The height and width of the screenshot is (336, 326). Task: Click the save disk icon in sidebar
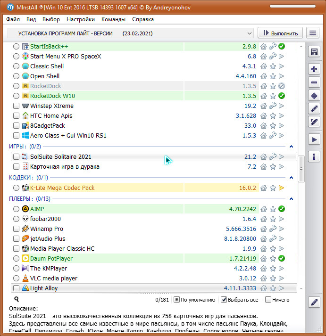pos(314,52)
